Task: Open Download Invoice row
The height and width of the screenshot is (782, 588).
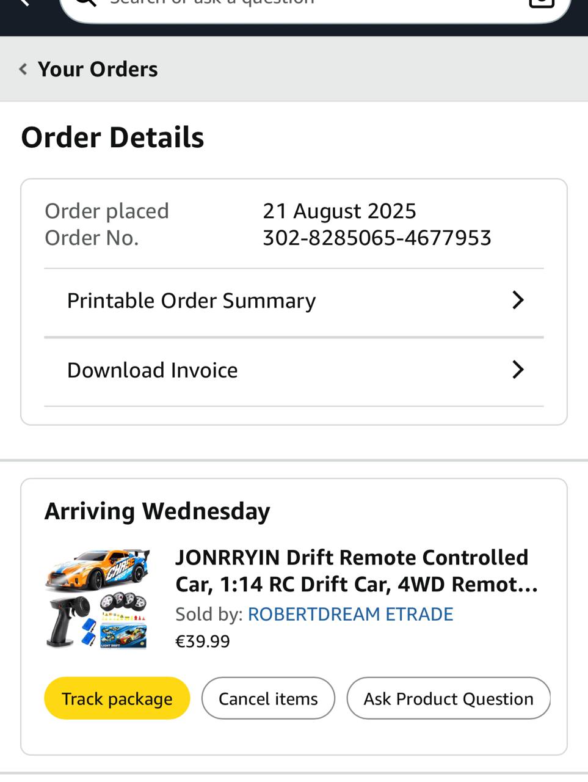Action: [x=294, y=371]
